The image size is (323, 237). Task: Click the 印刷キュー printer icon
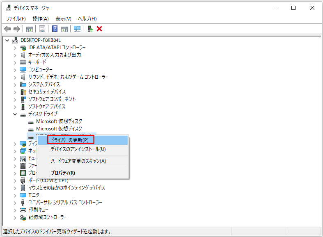(x=23, y=210)
